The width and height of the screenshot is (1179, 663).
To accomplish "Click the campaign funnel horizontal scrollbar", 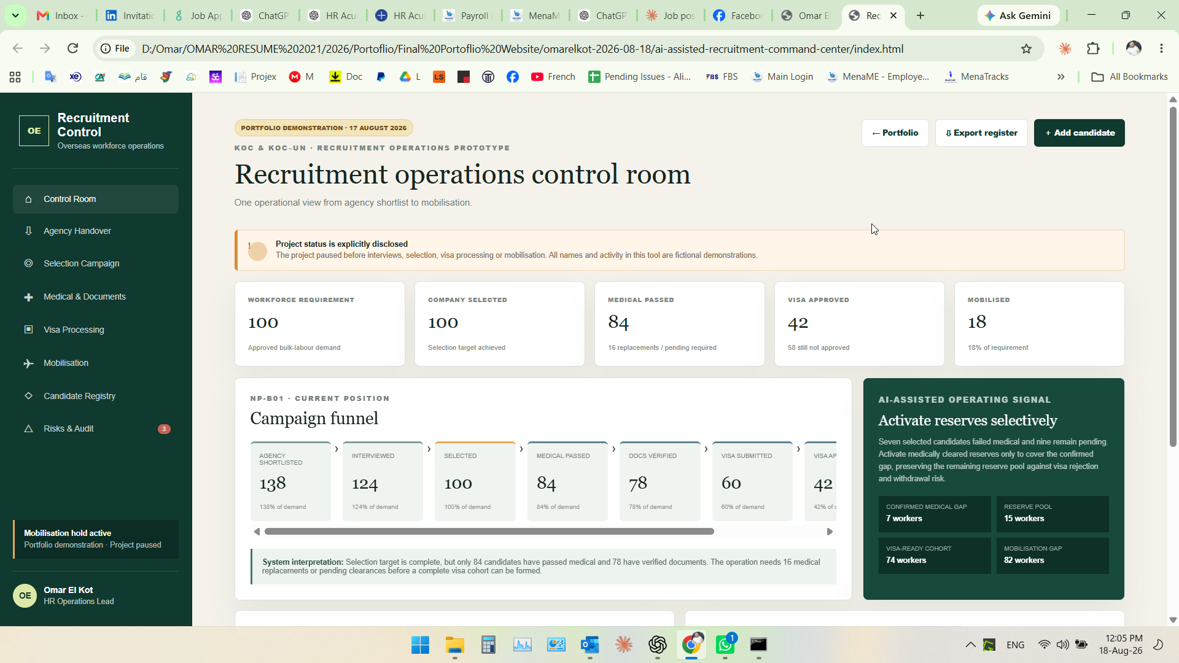I will click(x=489, y=532).
